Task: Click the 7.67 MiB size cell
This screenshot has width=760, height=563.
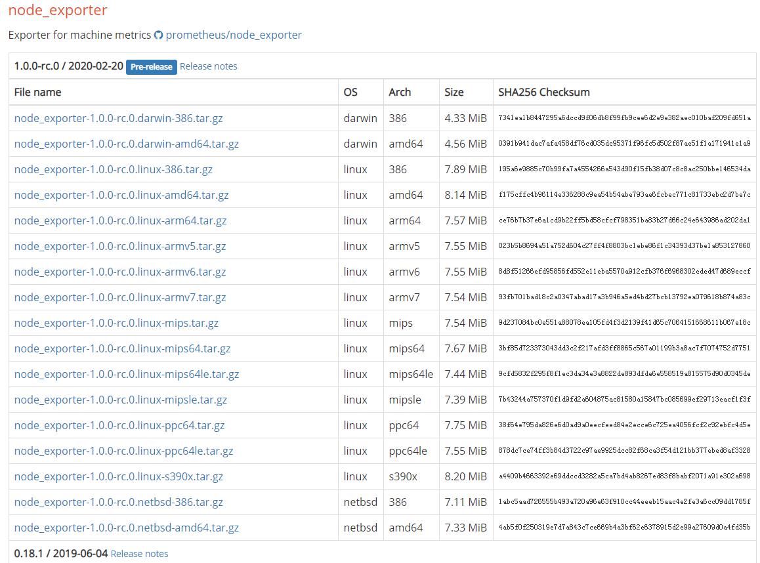Action: point(466,349)
